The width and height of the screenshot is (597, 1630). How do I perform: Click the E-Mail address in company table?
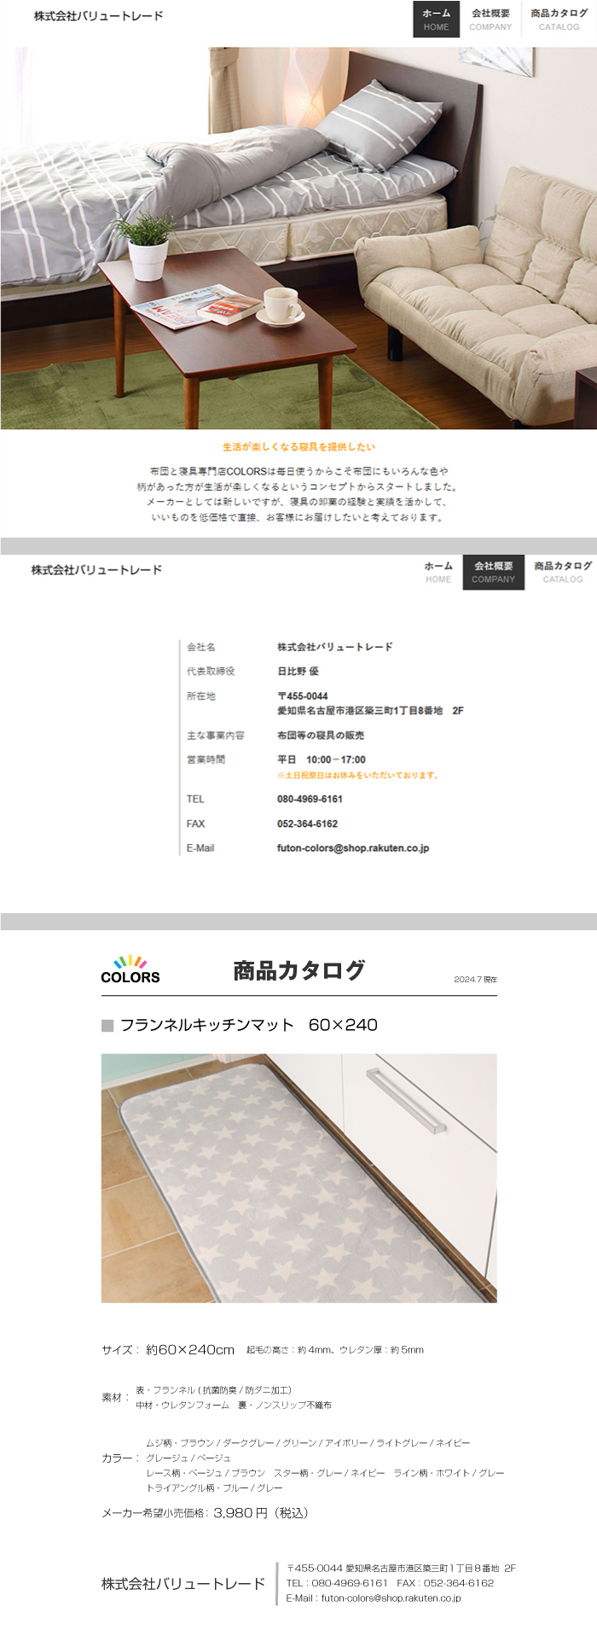pos(352,848)
